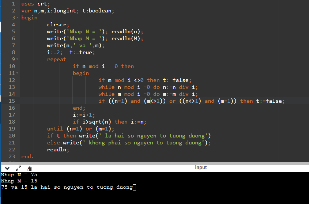Viewport: 309px width, 204px height.
Task: Click gutter line number 20
Action: pos(12,136)
